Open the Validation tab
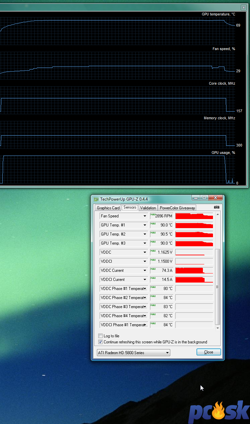250x424 pixels. click(148, 208)
